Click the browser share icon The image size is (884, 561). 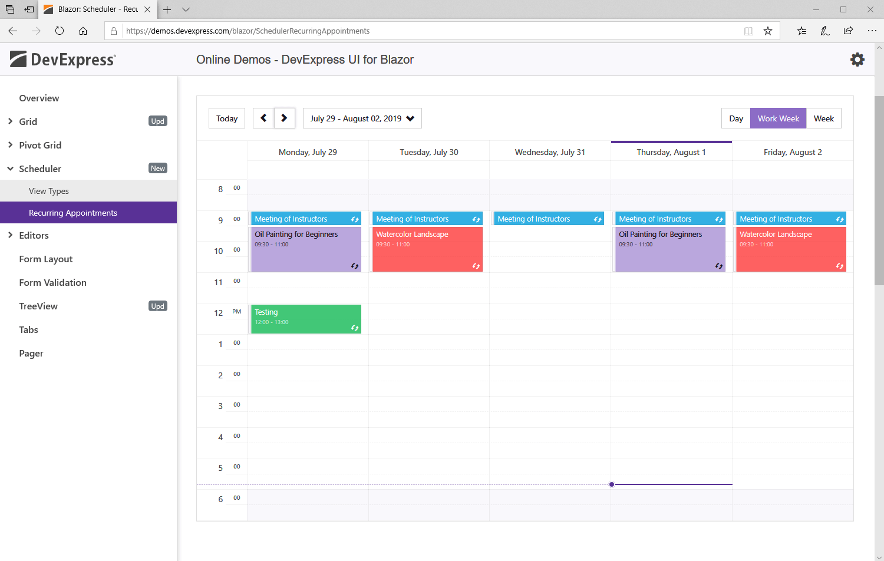click(848, 31)
